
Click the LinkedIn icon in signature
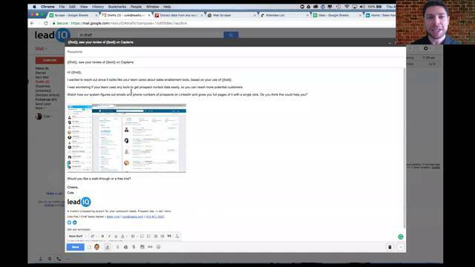point(74,222)
